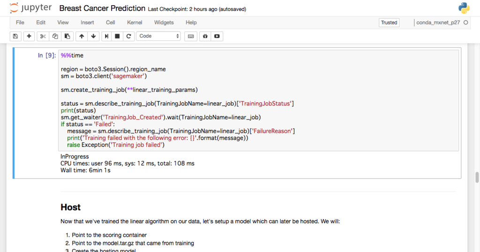Screen dimensions: 480x252
Task: Open the Edit menu
Action: (x=41, y=23)
